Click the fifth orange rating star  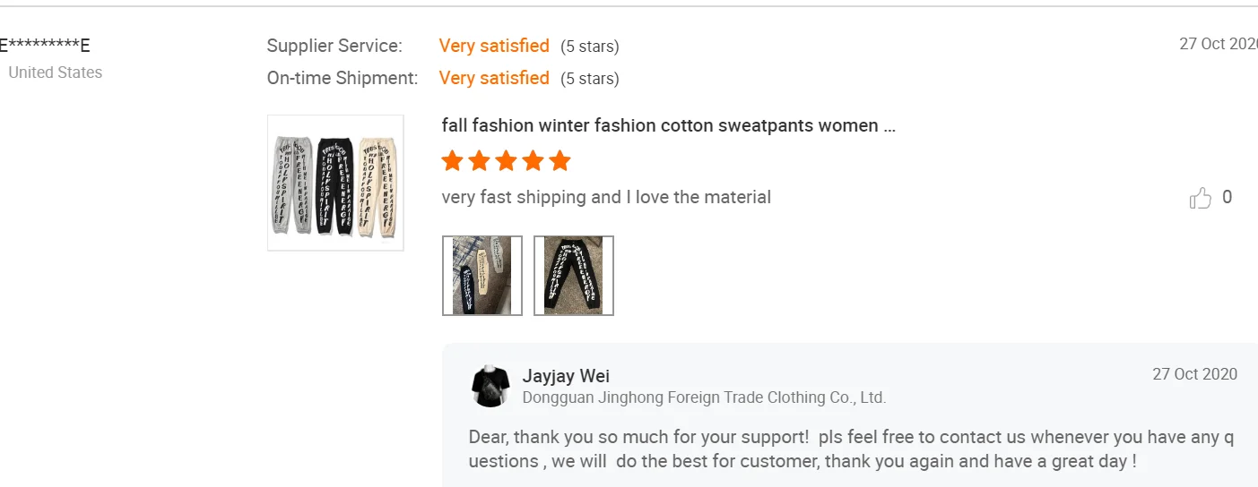[560, 161]
